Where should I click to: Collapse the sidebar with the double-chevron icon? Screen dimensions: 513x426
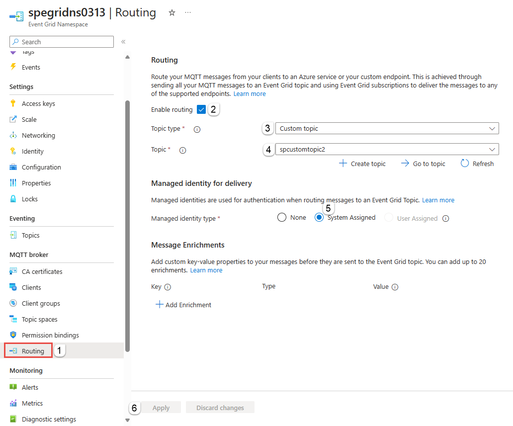123,42
